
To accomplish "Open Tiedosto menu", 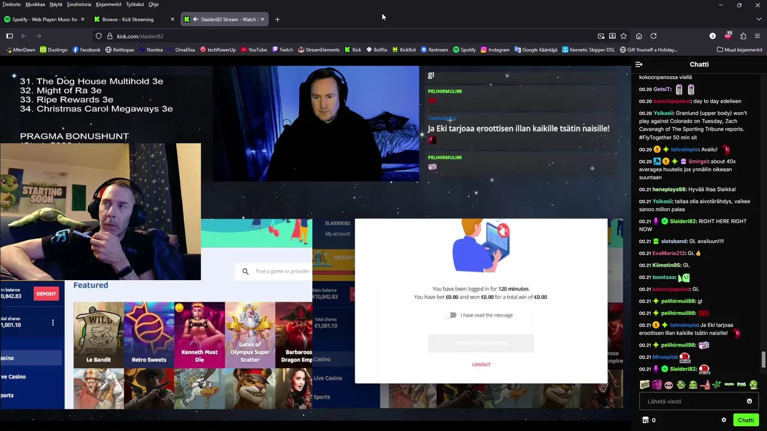I will click(x=11, y=4).
